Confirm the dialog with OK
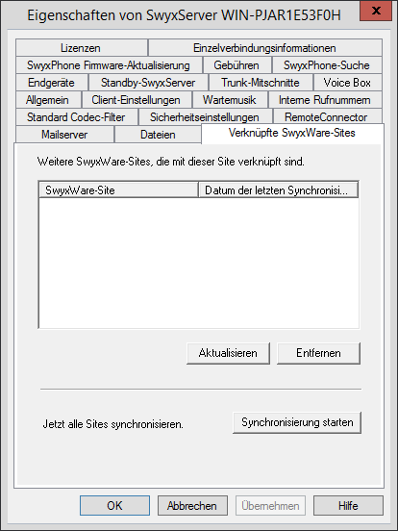Image resolution: width=398 pixels, height=531 pixels. click(114, 506)
